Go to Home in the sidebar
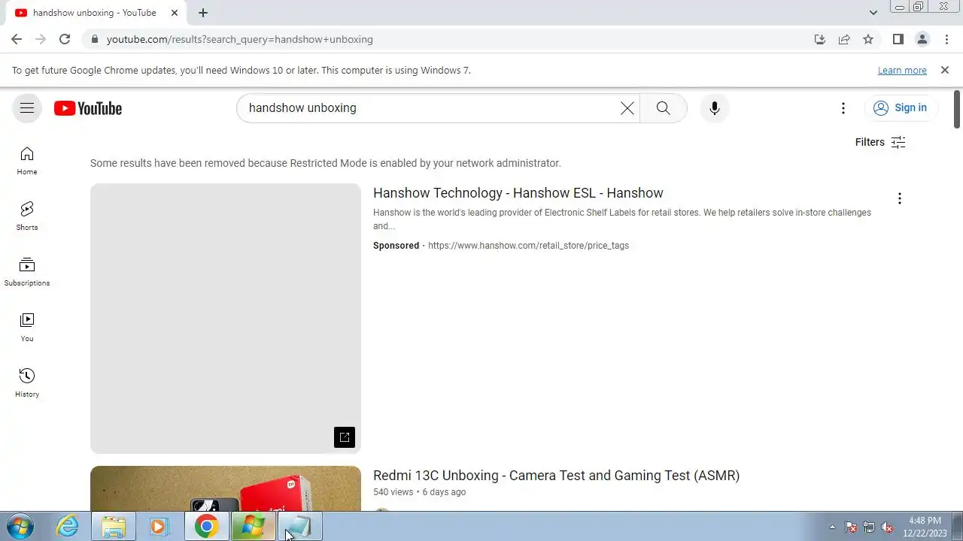The height and width of the screenshot is (541, 963). coord(27,161)
